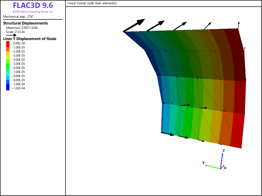Click the axes triad origin point
Viewport: 262px width, 196px height.
221,169
